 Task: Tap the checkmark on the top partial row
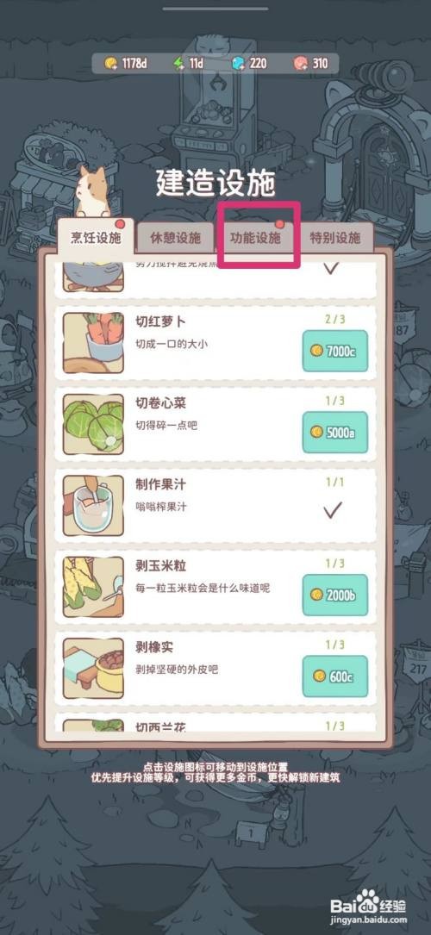point(332,268)
